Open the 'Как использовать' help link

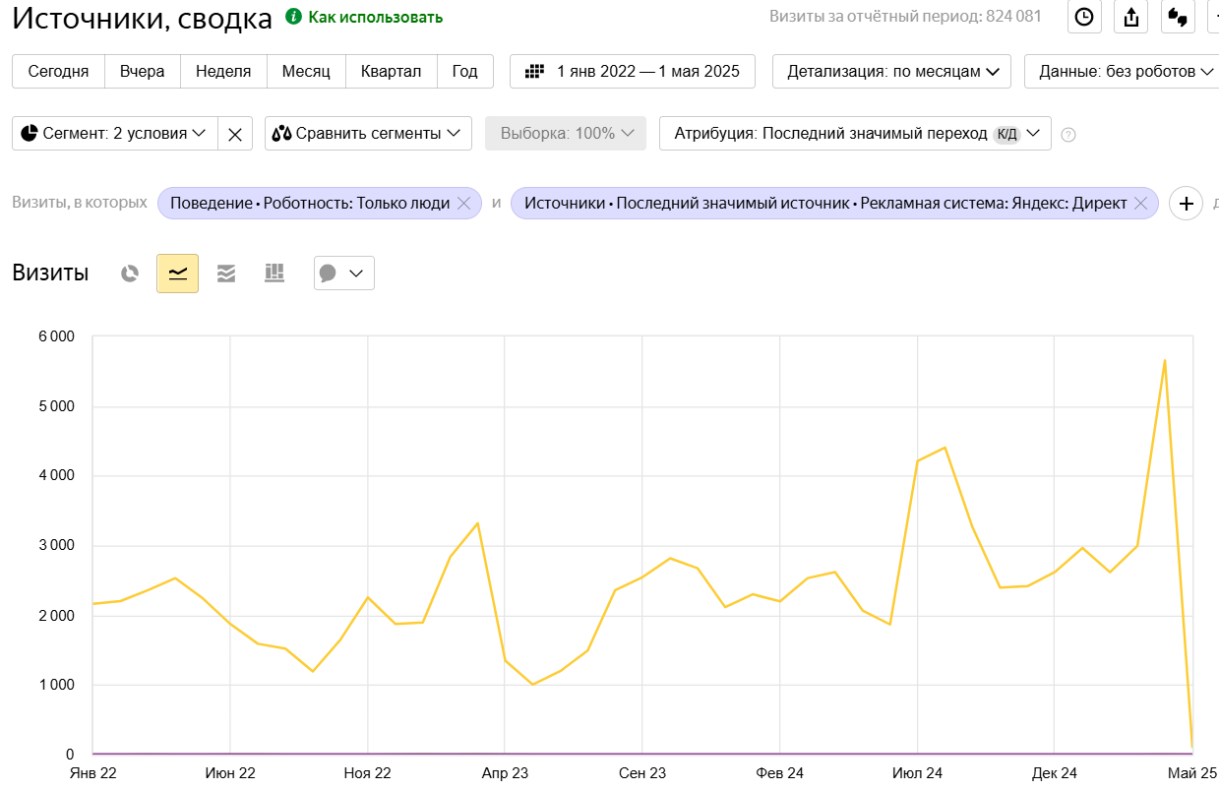point(375,17)
